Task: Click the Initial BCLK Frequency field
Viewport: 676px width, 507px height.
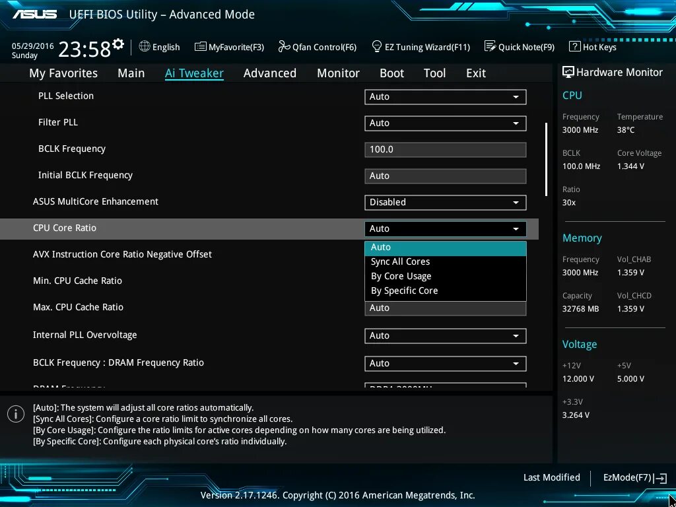Action: 446,176
